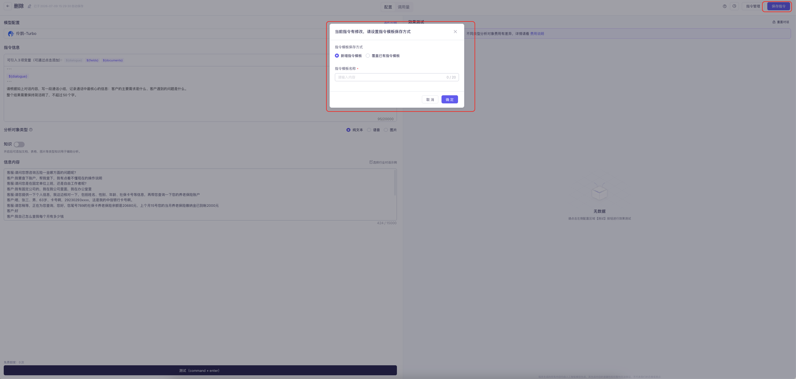The height and width of the screenshot is (379, 796).
Task: Select the 覆盖已有指令模板 radio option
Action: 368,56
